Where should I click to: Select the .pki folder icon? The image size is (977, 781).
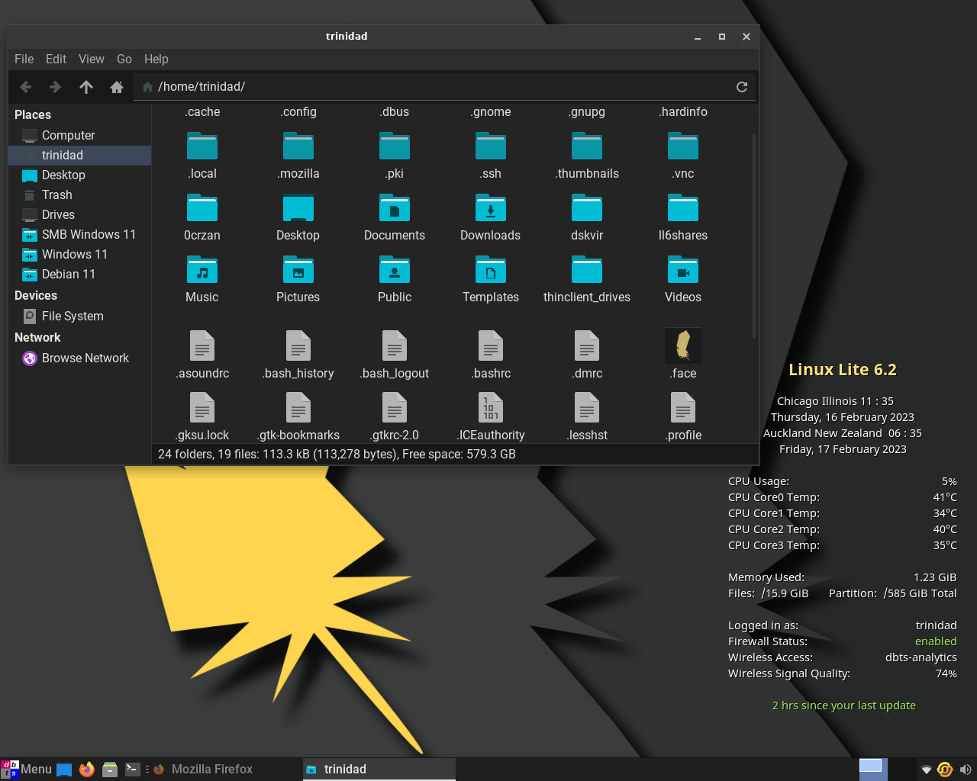[x=395, y=146]
